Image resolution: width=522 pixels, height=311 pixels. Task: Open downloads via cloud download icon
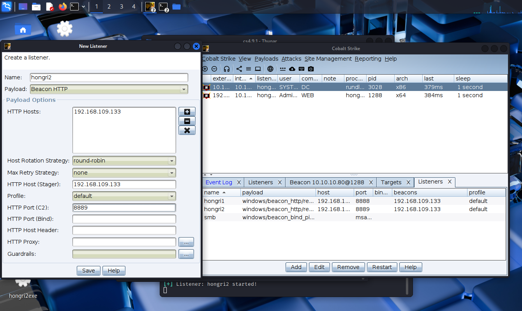[x=292, y=69]
